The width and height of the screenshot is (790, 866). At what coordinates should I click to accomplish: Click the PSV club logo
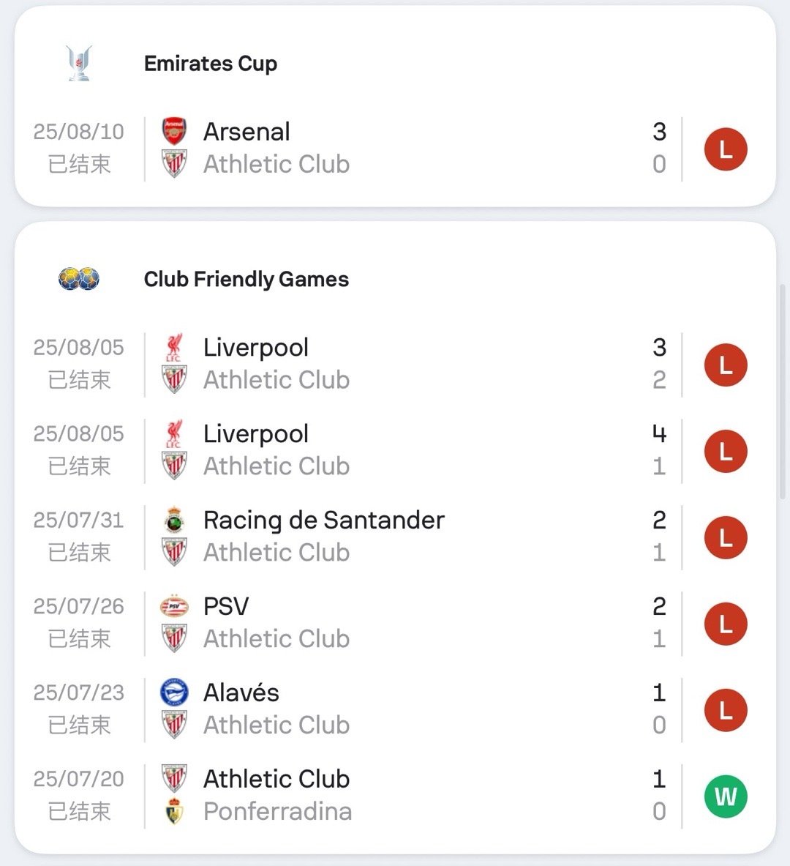(x=174, y=606)
